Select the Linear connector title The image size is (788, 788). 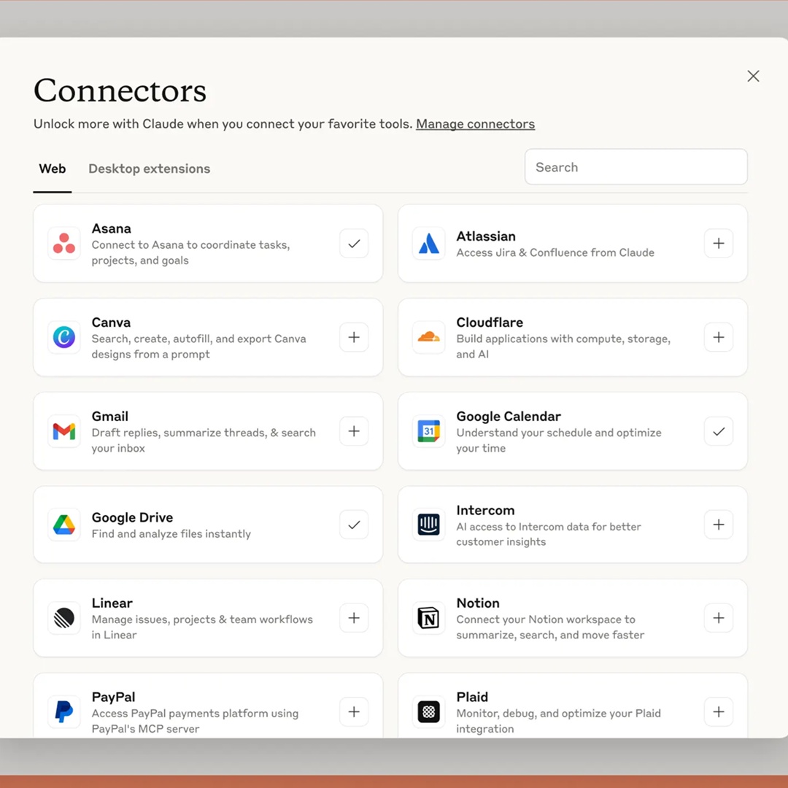pyautogui.click(x=112, y=603)
